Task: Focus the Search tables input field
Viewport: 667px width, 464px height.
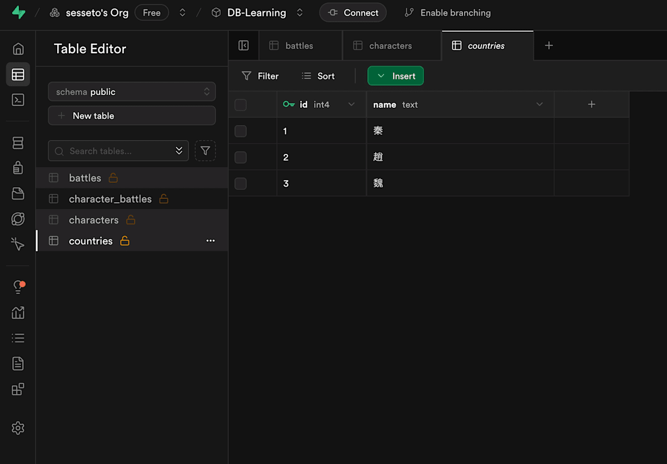Action: [118, 151]
